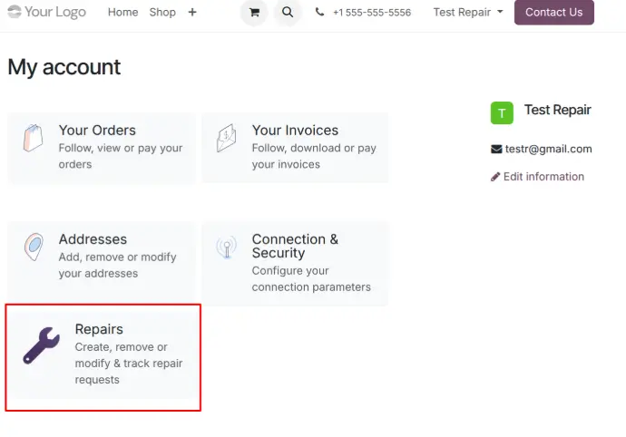This screenshot has height=437, width=626.
Task: Open the Your Invoices card title
Action: click(x=295, y=131)
